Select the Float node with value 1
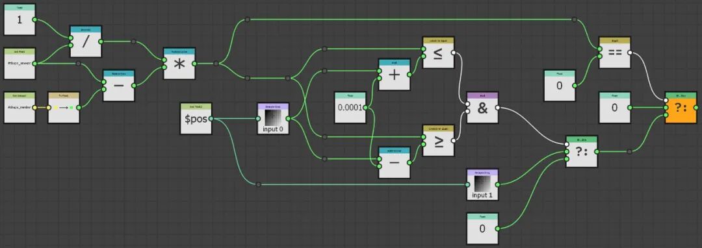Screen dimensions: 702x248 pos(19,19)
